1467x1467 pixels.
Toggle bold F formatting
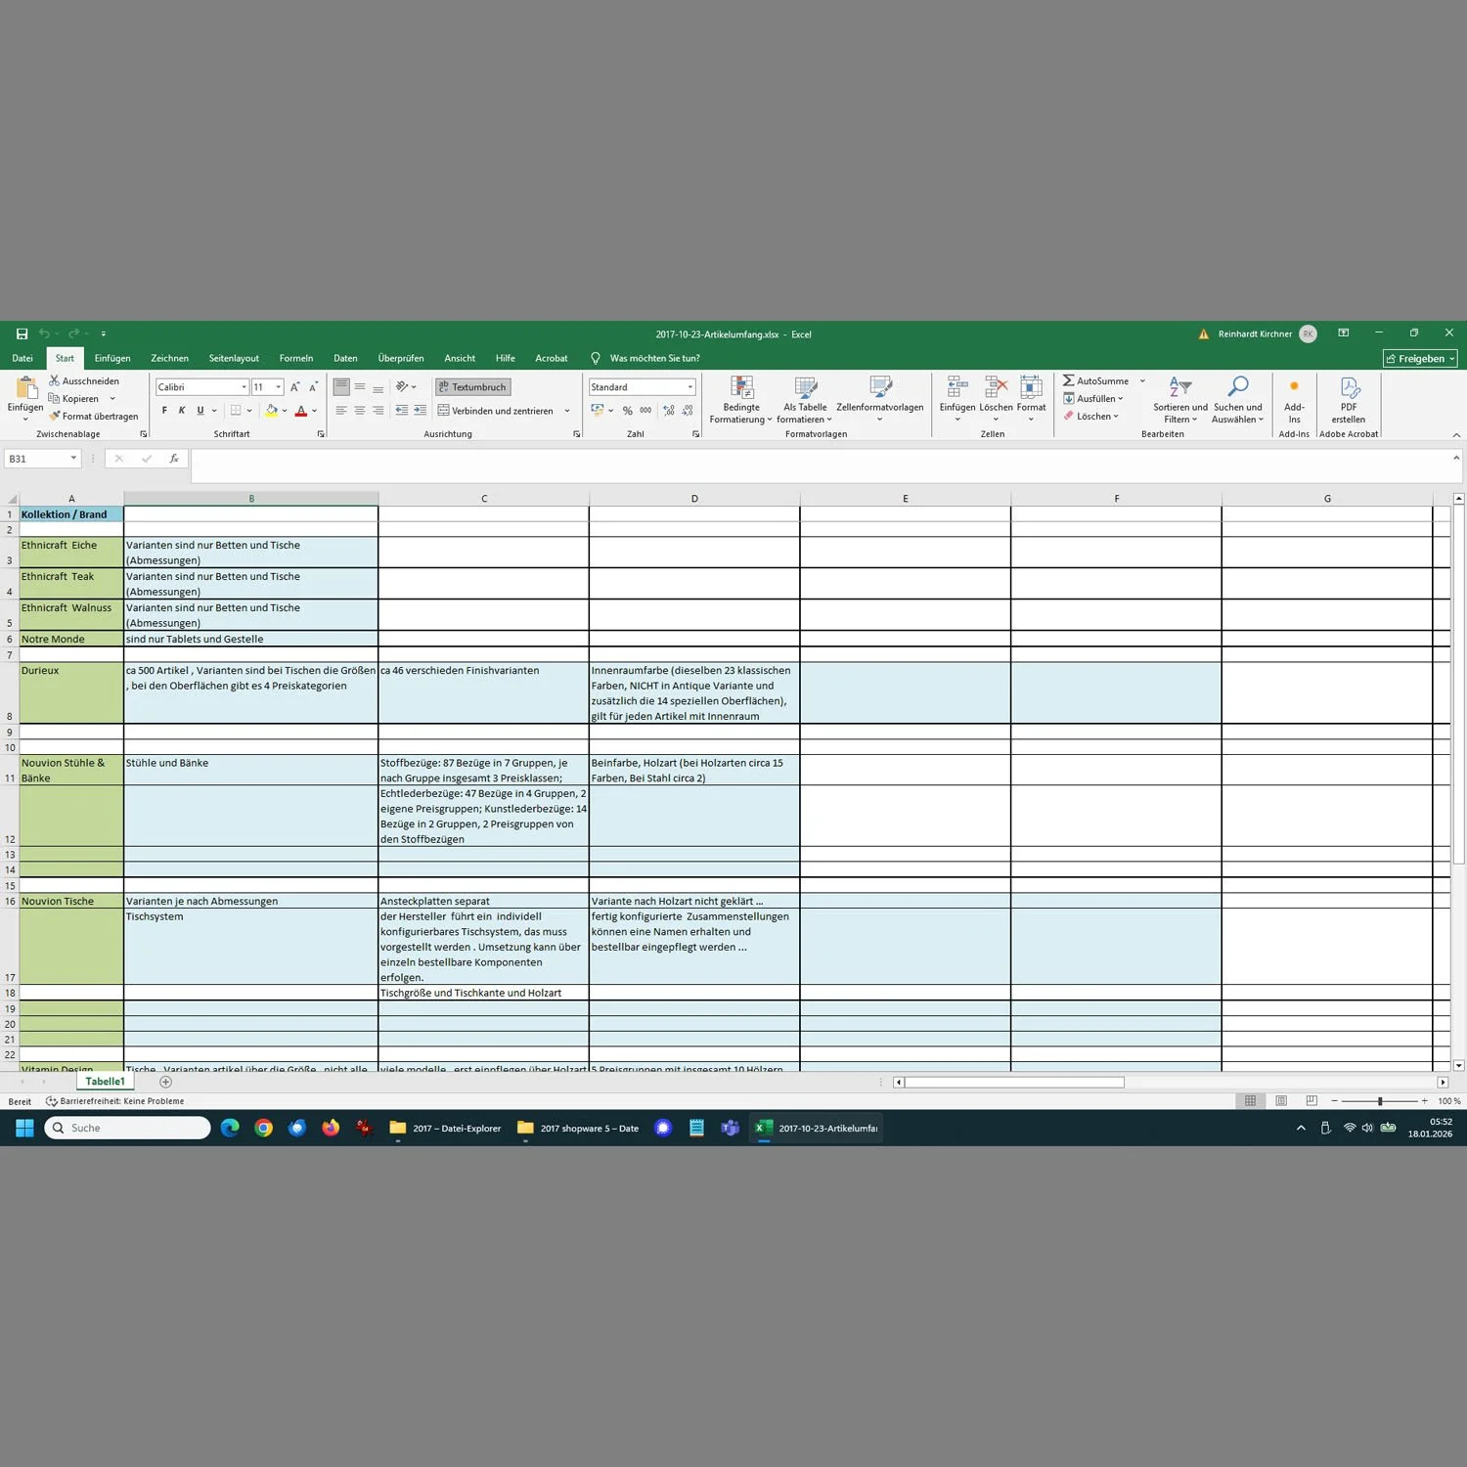[164, 411]
